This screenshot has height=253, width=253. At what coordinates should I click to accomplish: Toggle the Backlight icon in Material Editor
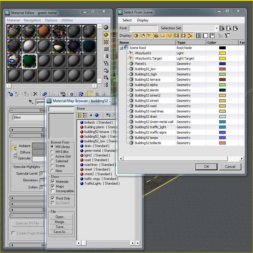(106, 35)
